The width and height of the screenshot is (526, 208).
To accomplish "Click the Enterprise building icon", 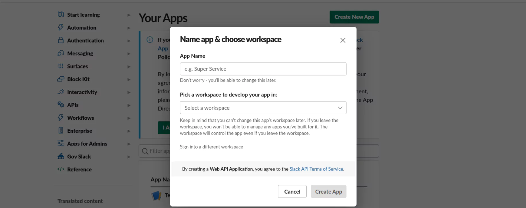I will pyautogui.click(x=61, y=130).
